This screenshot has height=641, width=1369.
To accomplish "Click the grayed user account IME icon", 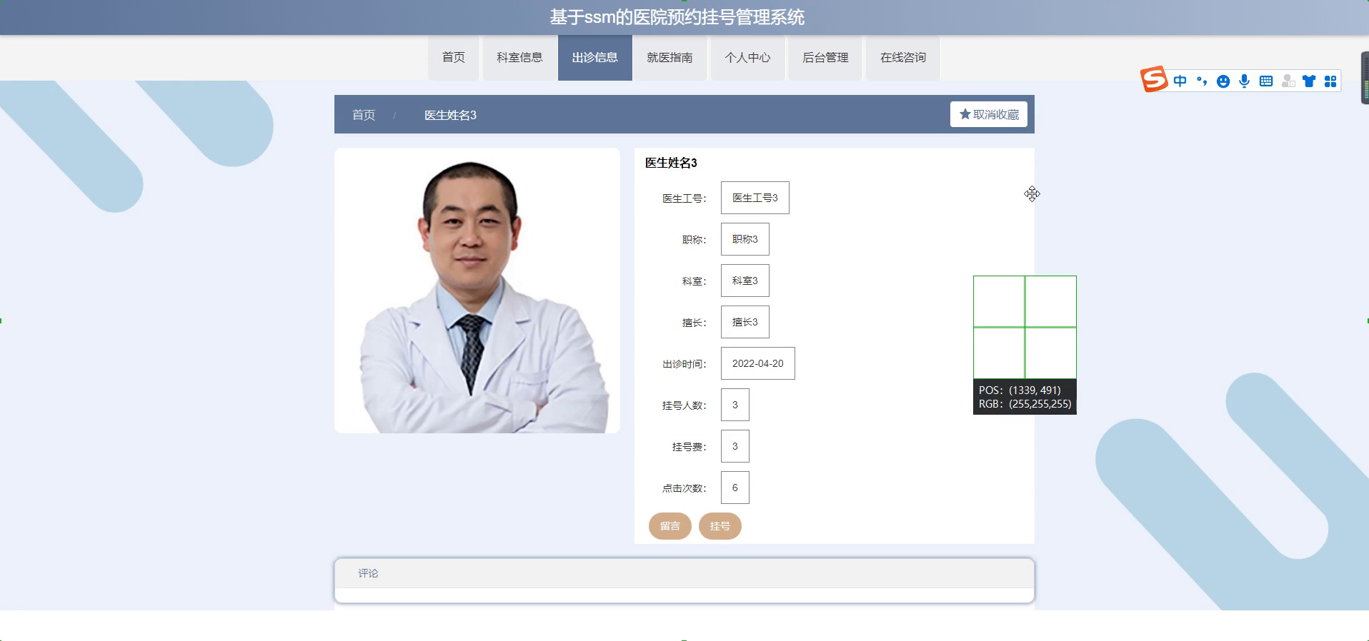I will pos(1288,81).
